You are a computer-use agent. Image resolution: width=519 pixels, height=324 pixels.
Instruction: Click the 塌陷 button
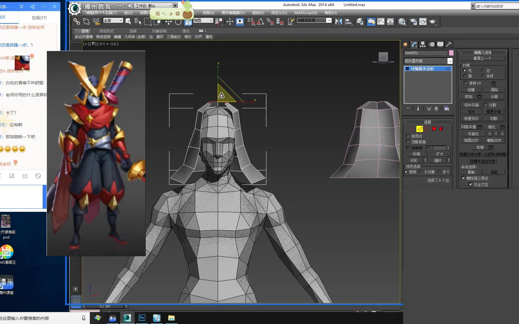pos(494,90)
